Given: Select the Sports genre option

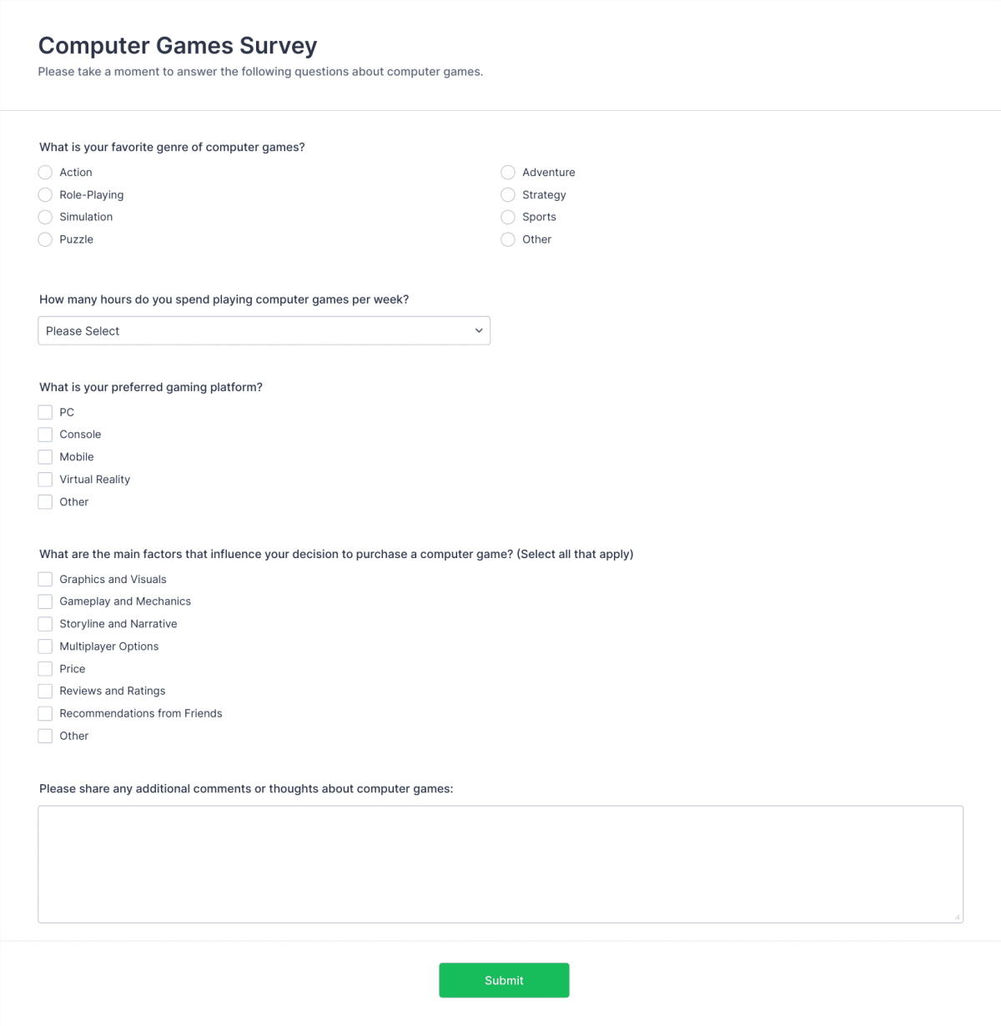Looking at the screenshot, I should pyautogui.click(x=508, y=217).
